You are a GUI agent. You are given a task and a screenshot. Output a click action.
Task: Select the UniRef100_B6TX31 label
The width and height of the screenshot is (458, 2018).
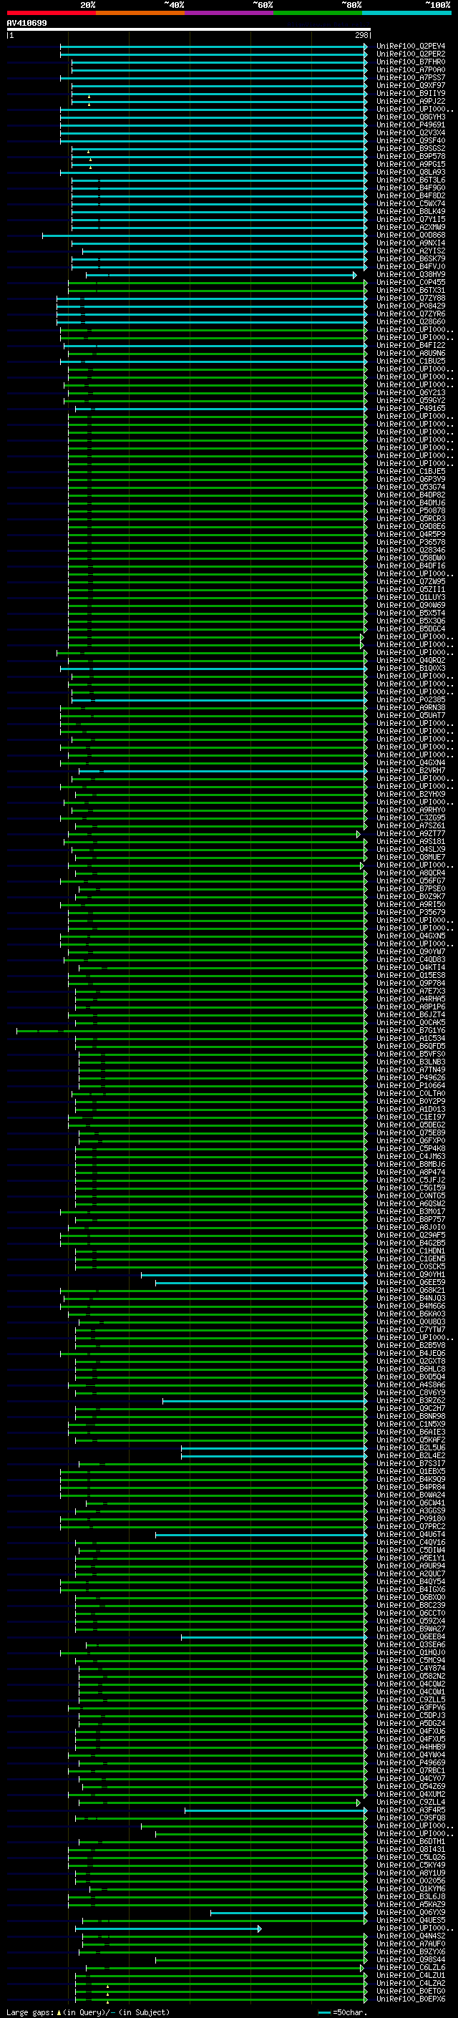[x=411, y=291]
